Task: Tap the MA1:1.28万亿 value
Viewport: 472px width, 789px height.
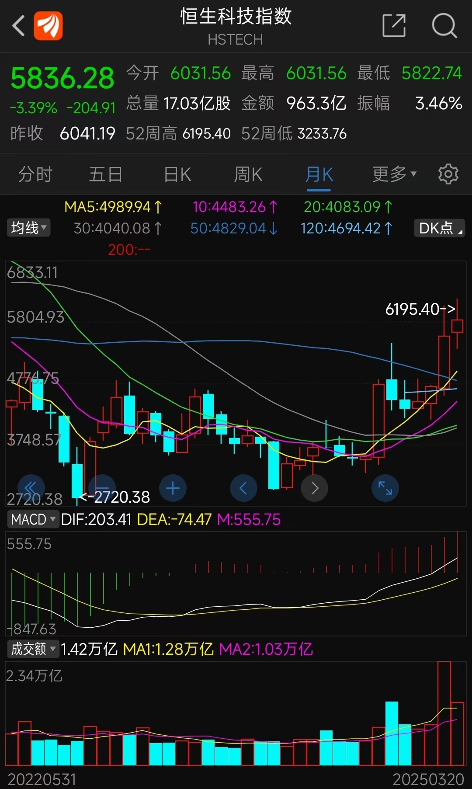Action: [168, 649]
